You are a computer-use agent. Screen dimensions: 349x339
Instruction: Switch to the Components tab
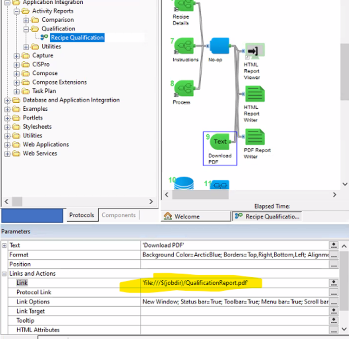(x=119, y=215)
